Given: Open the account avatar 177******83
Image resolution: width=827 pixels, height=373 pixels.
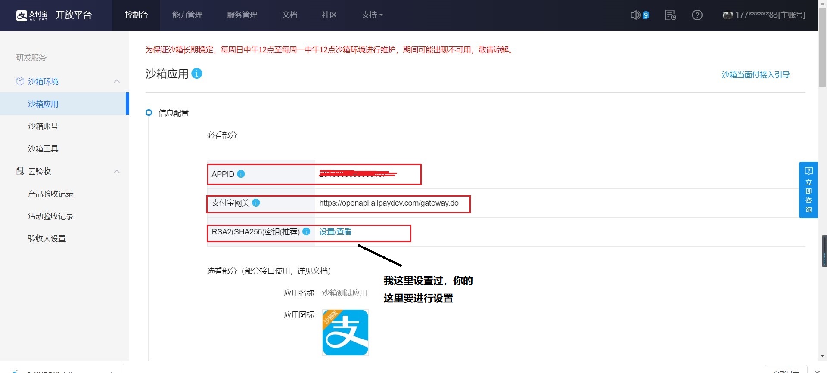Looking at the screenshot, I should [x=728, y=15].
